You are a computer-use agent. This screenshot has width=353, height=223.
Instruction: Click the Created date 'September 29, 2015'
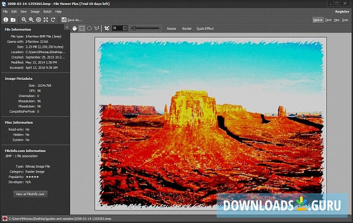coord(45,57)
